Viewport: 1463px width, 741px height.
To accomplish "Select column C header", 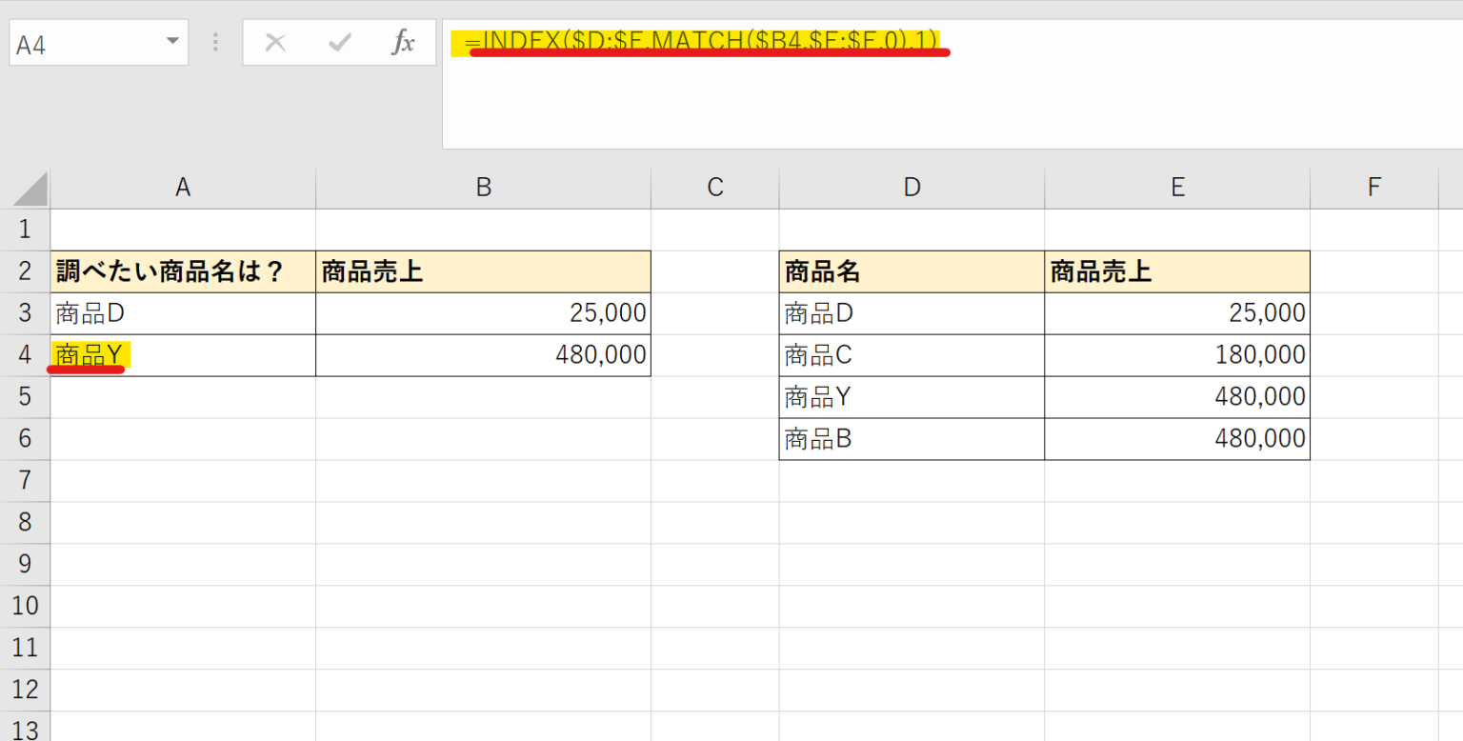I will pos(715,189).
